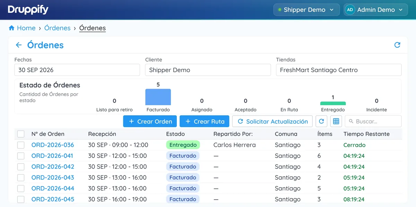Toggle the select-all checkbox in table header
The image size is (416, 207).
click(21, 134)
